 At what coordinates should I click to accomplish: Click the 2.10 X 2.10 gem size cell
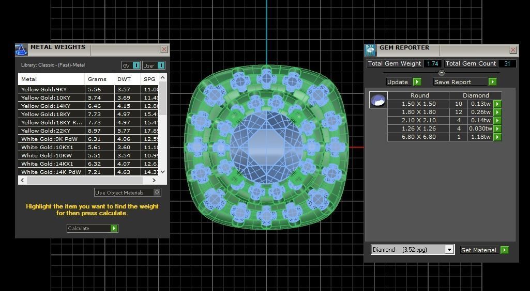point(418,120)
